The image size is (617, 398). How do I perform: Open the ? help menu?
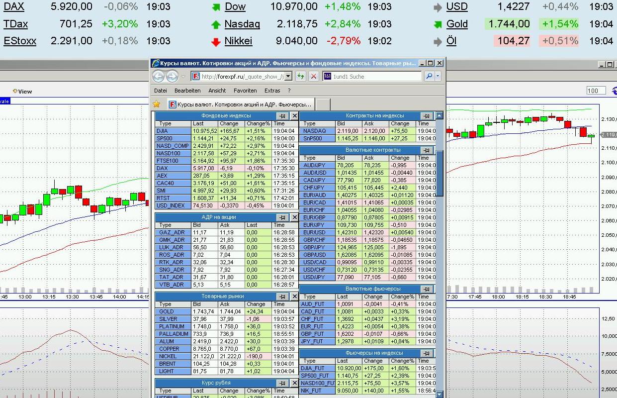point(289,91)
